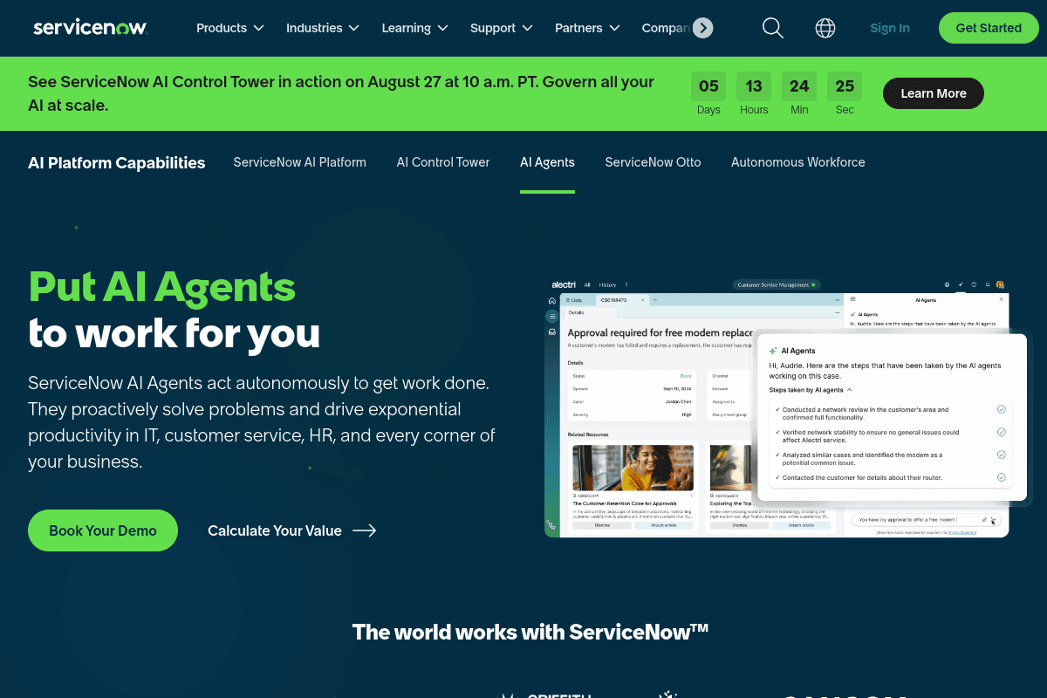The height and width of the screenshot is (698, 1047).
Task: Click the arrow after Calculate Your Value
Action: click(x=365, y=530)
